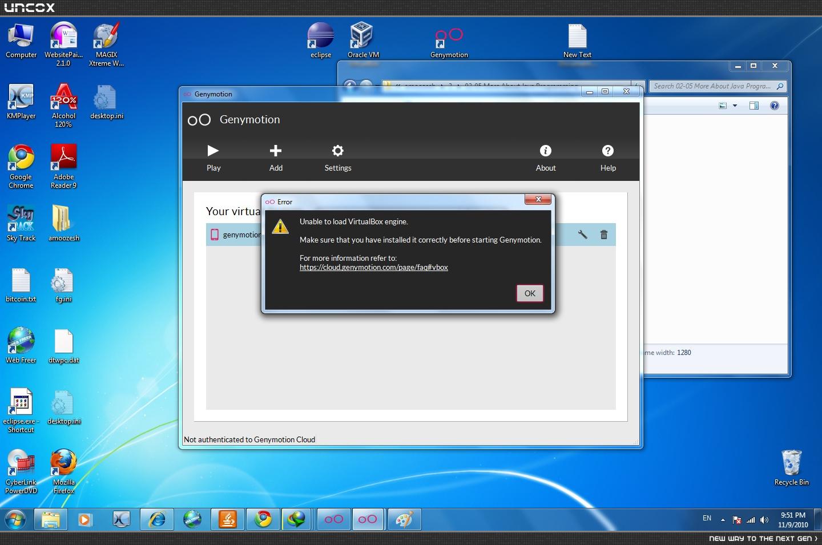Viewport: 822px width, 545px height.
Task: Click the search box in the Explorer window
Action: pos(718,86)
